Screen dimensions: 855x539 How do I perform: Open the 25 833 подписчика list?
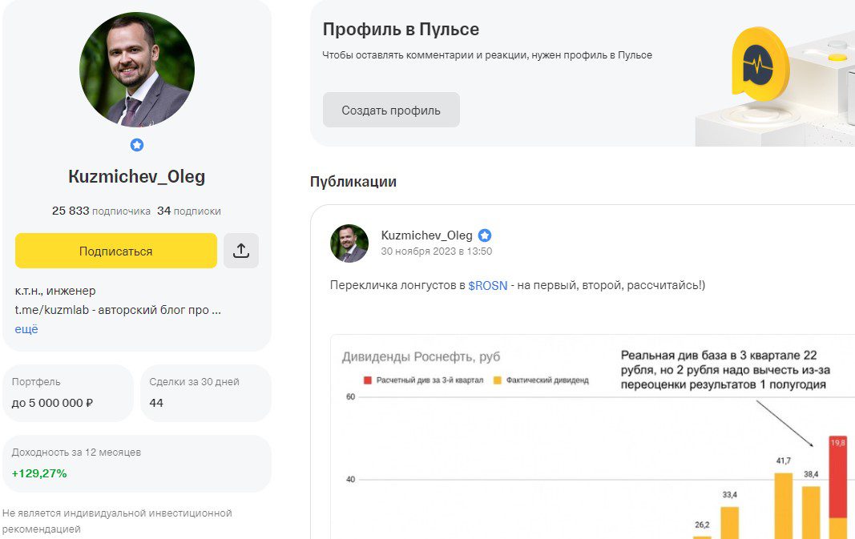(101, 211)
